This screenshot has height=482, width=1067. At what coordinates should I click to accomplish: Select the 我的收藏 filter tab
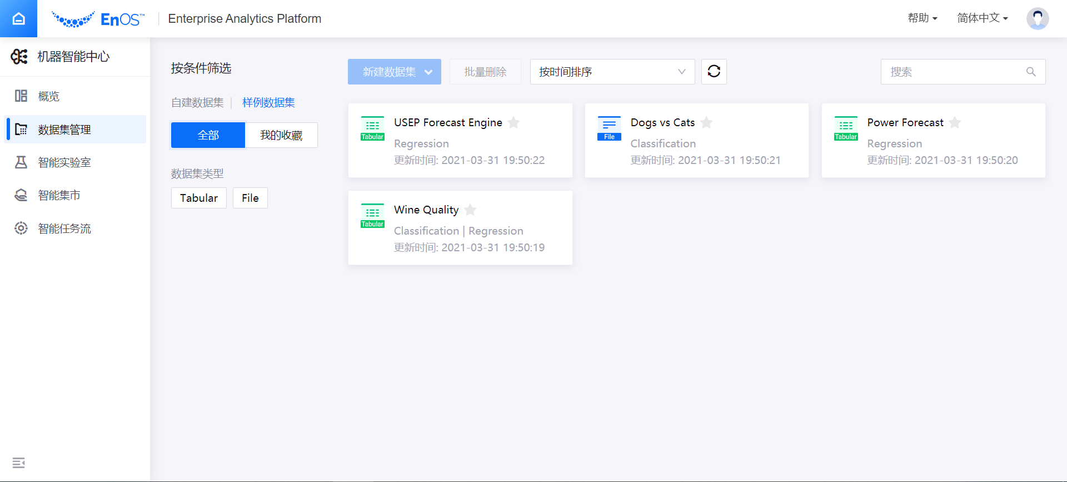(281, 135)
